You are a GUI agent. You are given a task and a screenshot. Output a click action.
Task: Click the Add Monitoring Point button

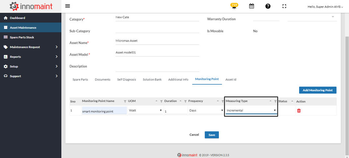pos(317,90)
